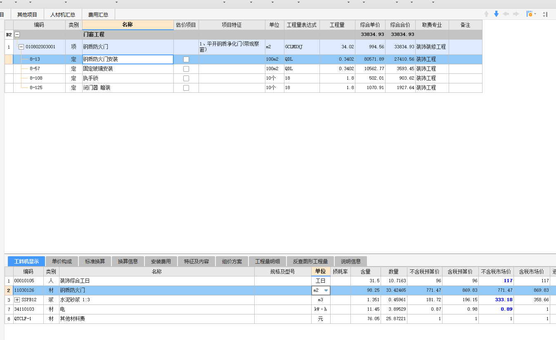Expand the SSPB12 水泥砂浆 row
This screenshot has height=340, width=556.
pos(17,300)
